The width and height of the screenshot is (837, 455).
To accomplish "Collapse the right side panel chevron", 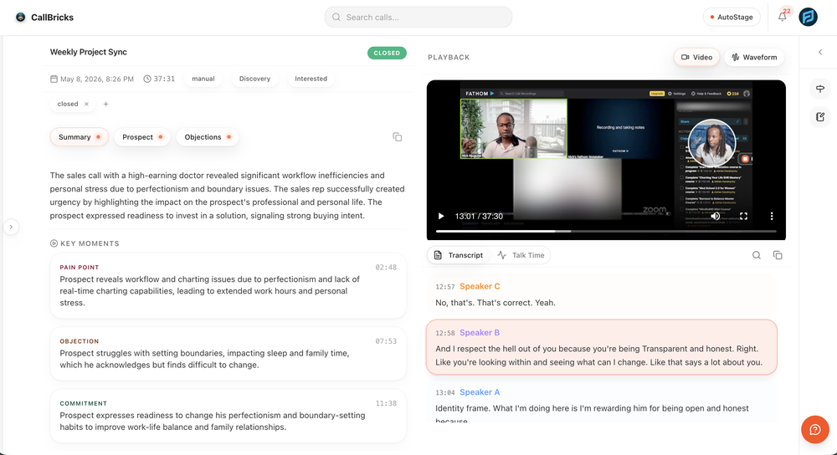I will (820, 52).
